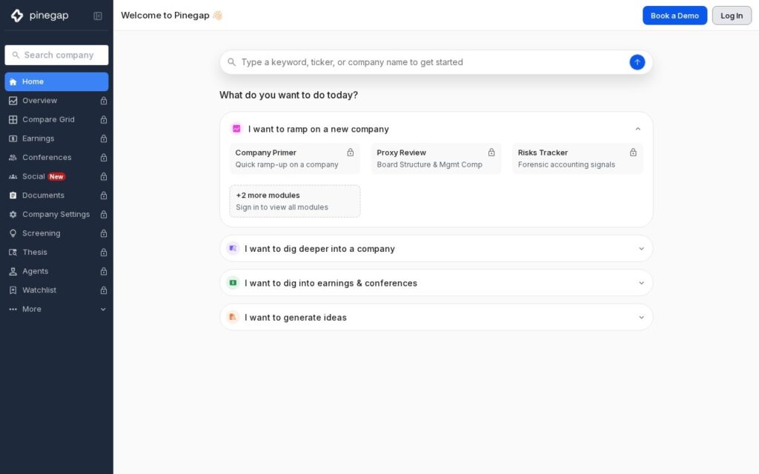Open the Social menu item

[x=56, y=176]
